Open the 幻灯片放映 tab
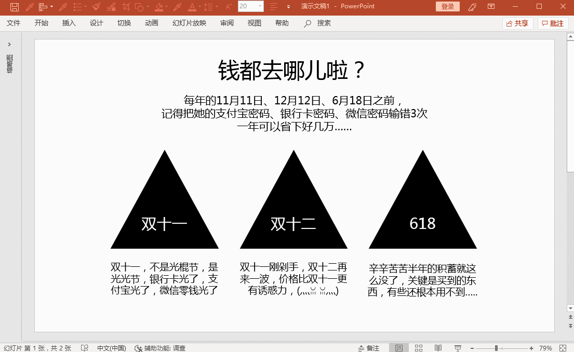The width and height of the screenshot is (574, 352). click(x=189, y=23)
